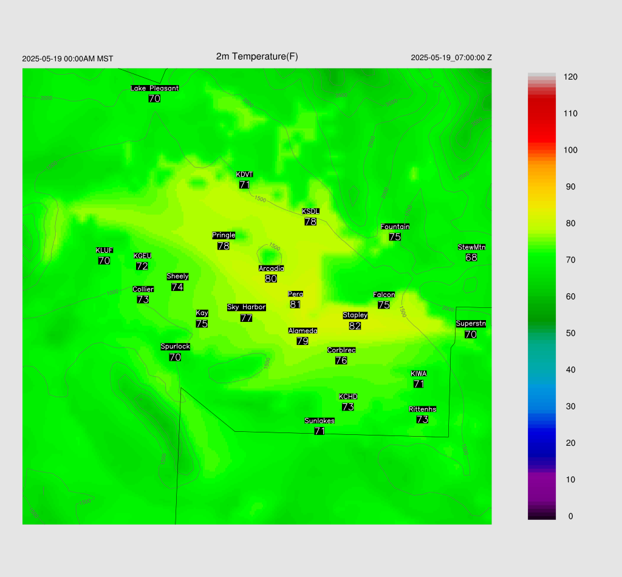Click the 0 colorbar tick label

click(570, 516)
